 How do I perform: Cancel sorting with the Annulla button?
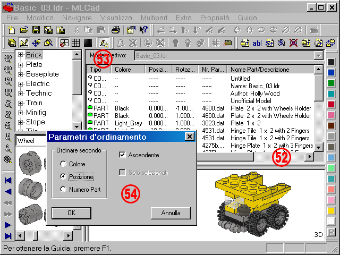(x=171, y=213)
